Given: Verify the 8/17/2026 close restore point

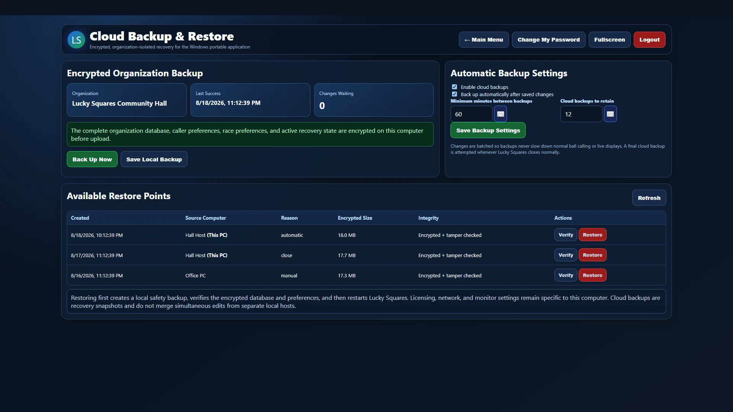Looking at the screenshot, I should click(x=566, y=255).
